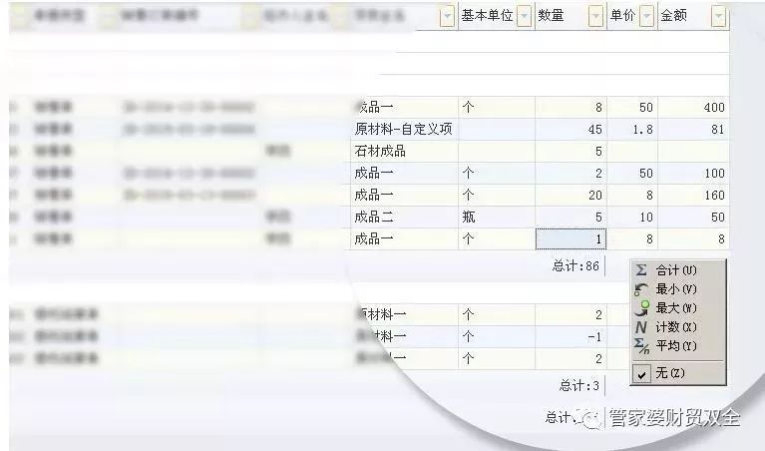Select the amount 8 in the last 成品一 row
This screenshot has height=451, width=765.
pos(693,238)
